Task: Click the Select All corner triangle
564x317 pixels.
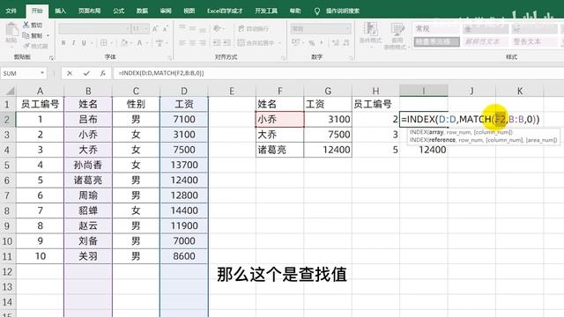Action: (x=10, y=91)
